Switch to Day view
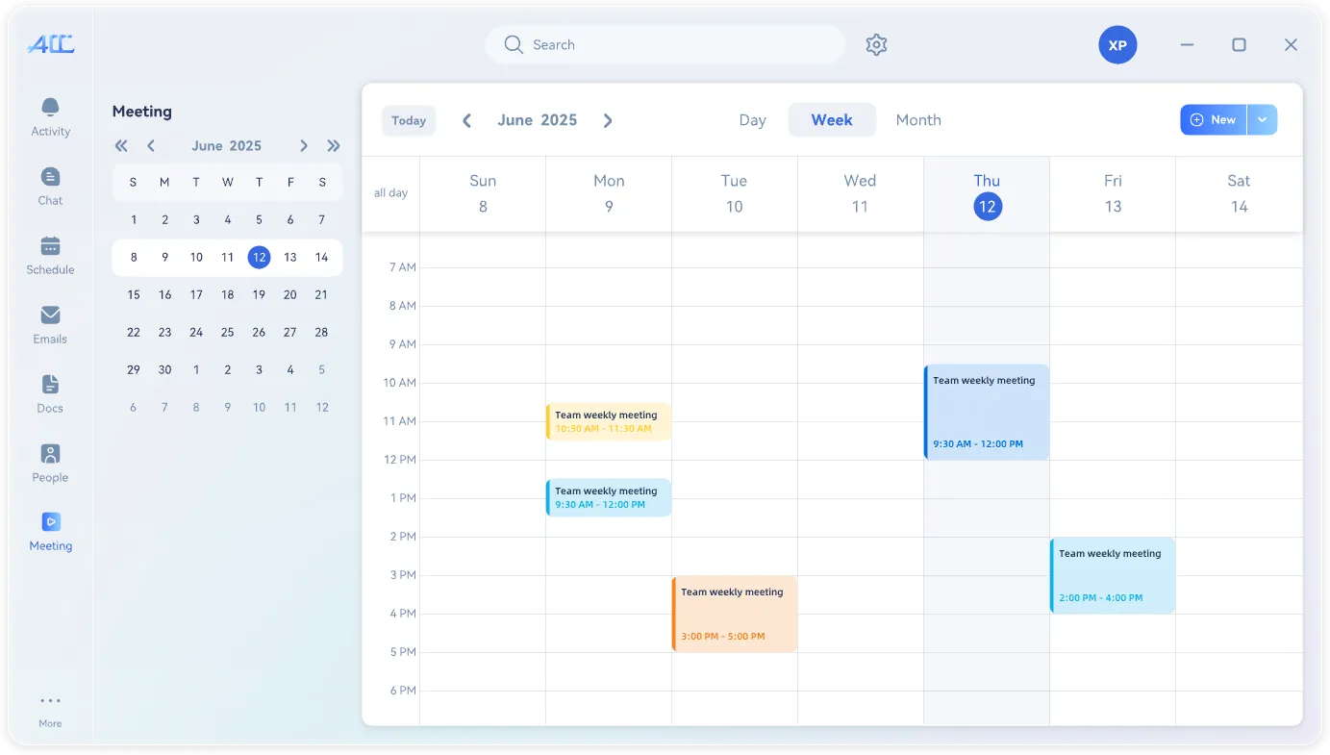 tap(752, 120)
